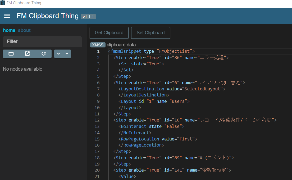Open the about link
292x180 pixels.
tap(24, 30)
